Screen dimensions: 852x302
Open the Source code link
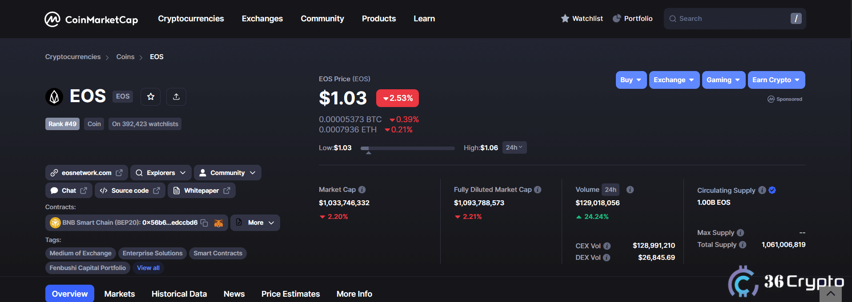pos(130,191)
